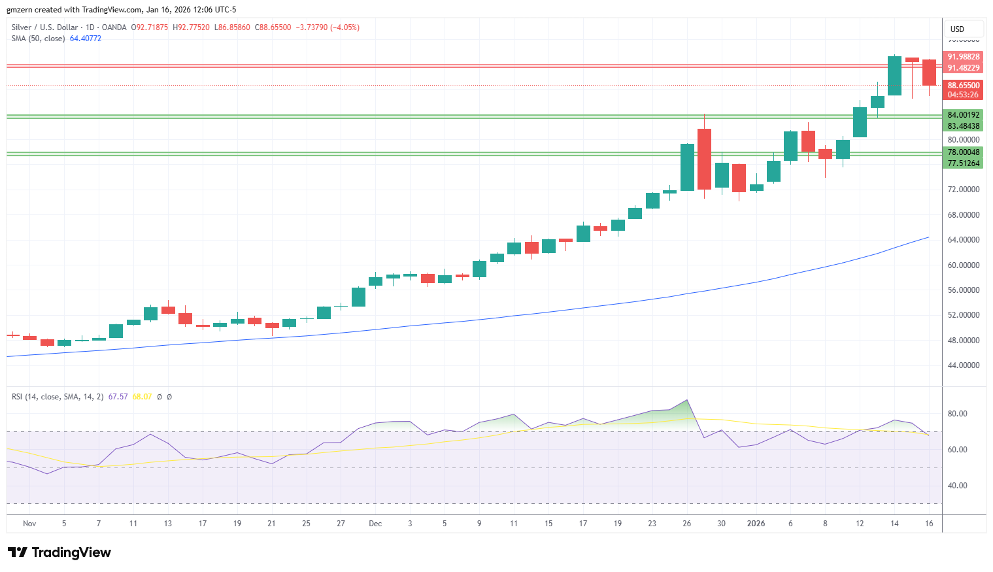Click the USD currency selector
The height and width of the screenshot is (572, 993).
[964, 29]
